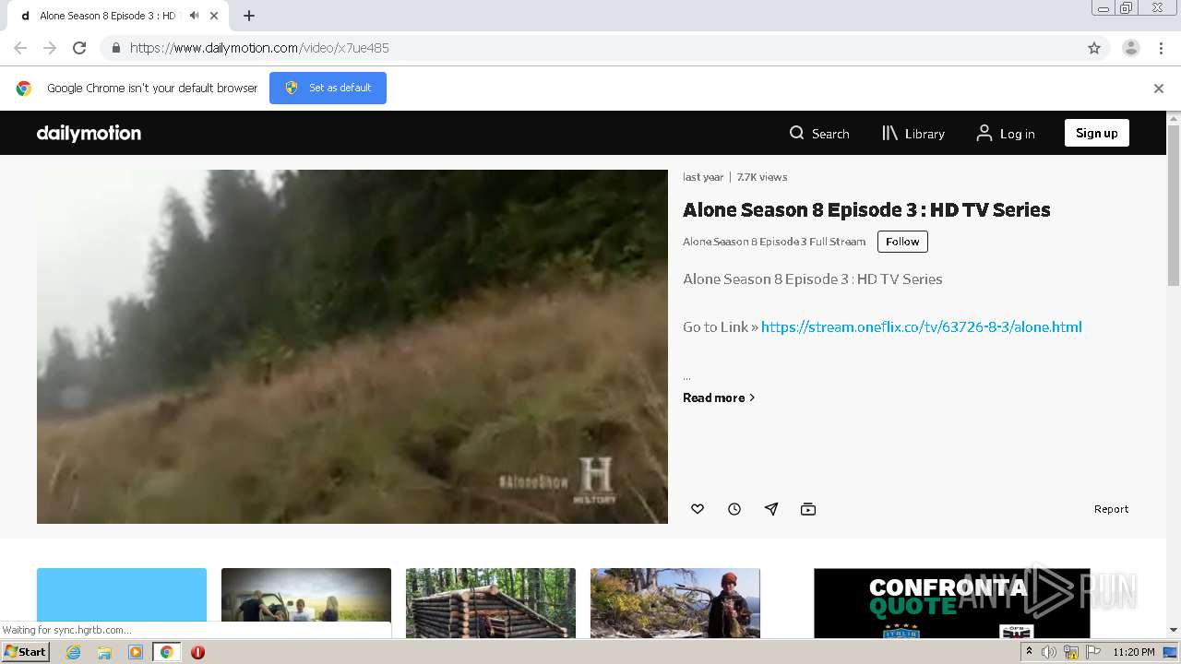Show hidden system tray icons
Viewport: 1181px width, 664px height.
(1029, 652)
